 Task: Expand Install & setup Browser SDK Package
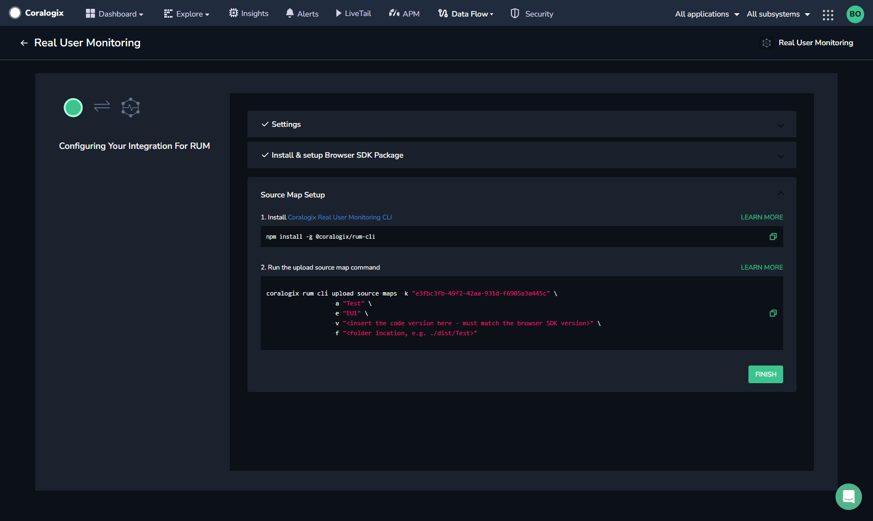(522, 155)
